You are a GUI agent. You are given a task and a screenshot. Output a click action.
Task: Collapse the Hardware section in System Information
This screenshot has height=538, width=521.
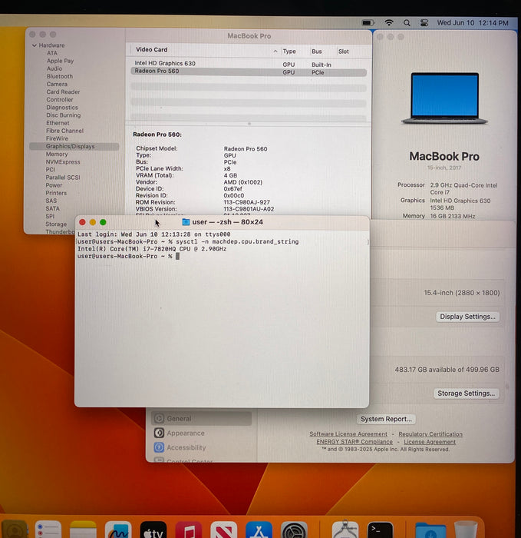pos(35,45)
